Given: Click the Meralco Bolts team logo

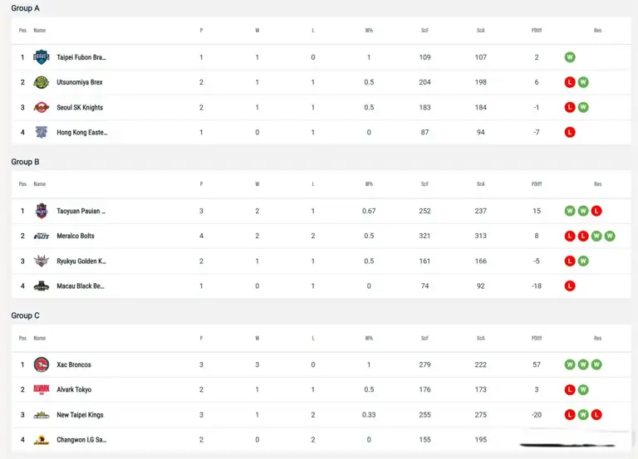Looking at the screenshot, I should 42,236.
